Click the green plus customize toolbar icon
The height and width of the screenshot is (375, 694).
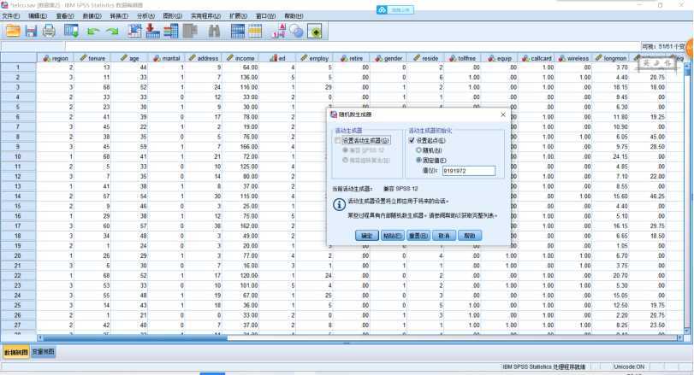[315, 32]
